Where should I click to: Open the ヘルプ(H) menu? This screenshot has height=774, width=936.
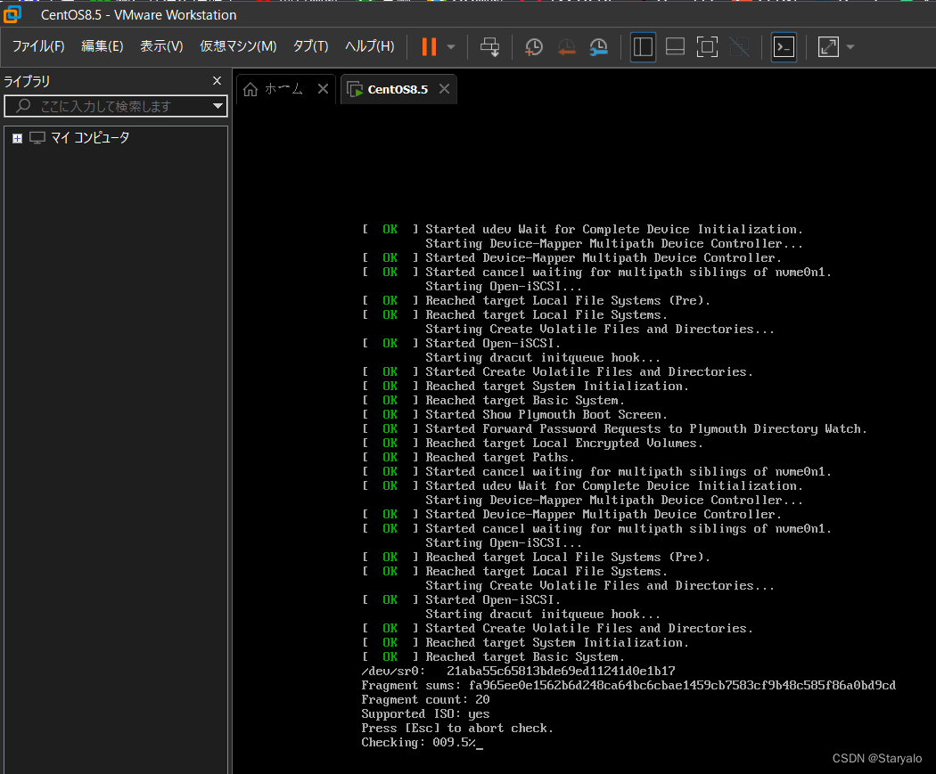pos(370,46)
